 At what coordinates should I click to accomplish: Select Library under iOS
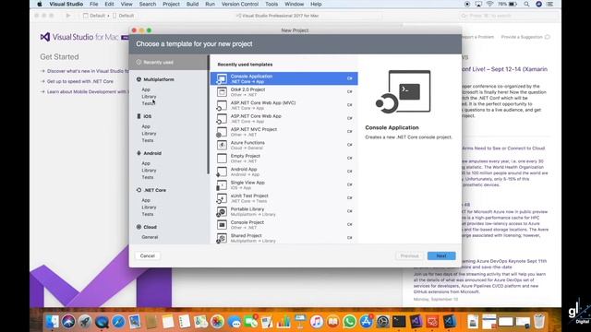[x=149, y=134]
